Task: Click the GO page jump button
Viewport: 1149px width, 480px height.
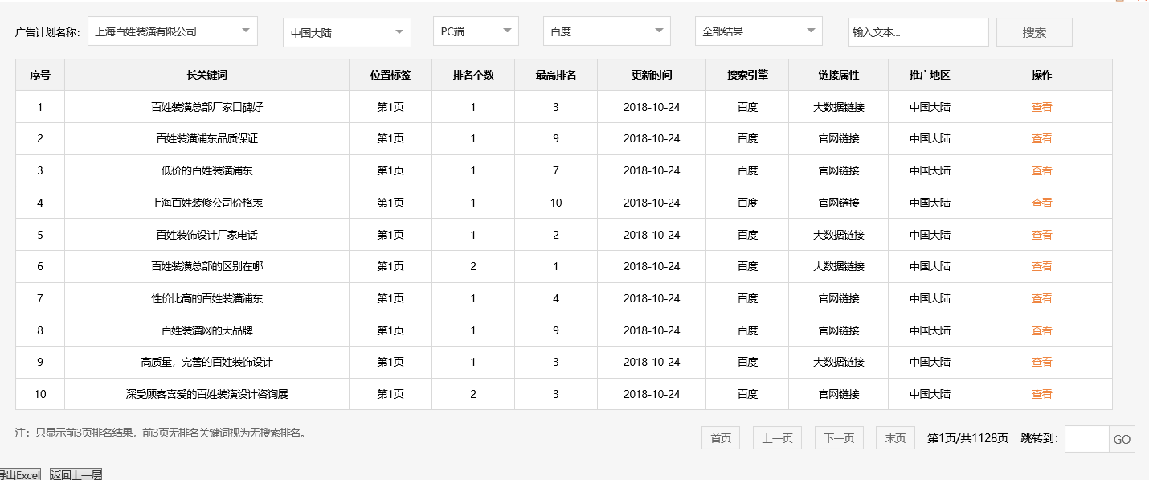Action: pos(1121,439)
